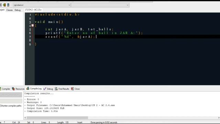Open the Resources tab in bottom panel
Viewport: 220px width, 124px height.
(x=18, y=89)
